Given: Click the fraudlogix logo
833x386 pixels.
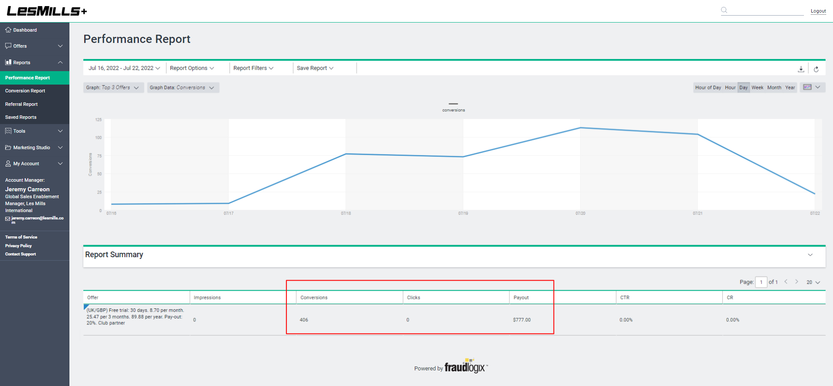Looking at the screenshot, I should tap(466, 366).
